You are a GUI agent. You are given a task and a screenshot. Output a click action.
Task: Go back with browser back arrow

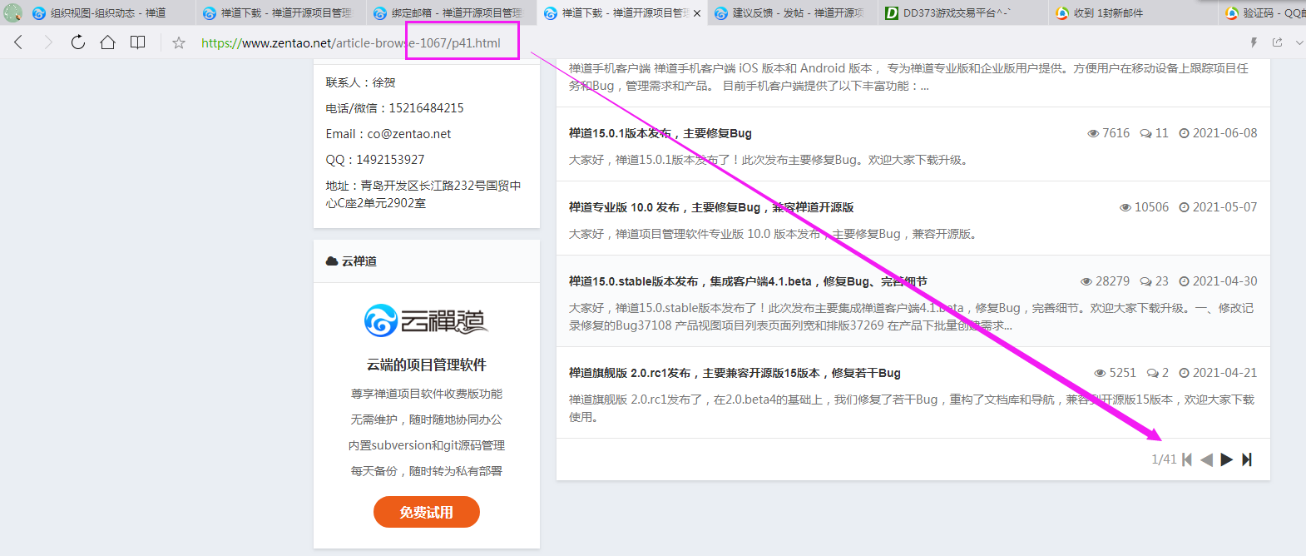click(18, 42)
